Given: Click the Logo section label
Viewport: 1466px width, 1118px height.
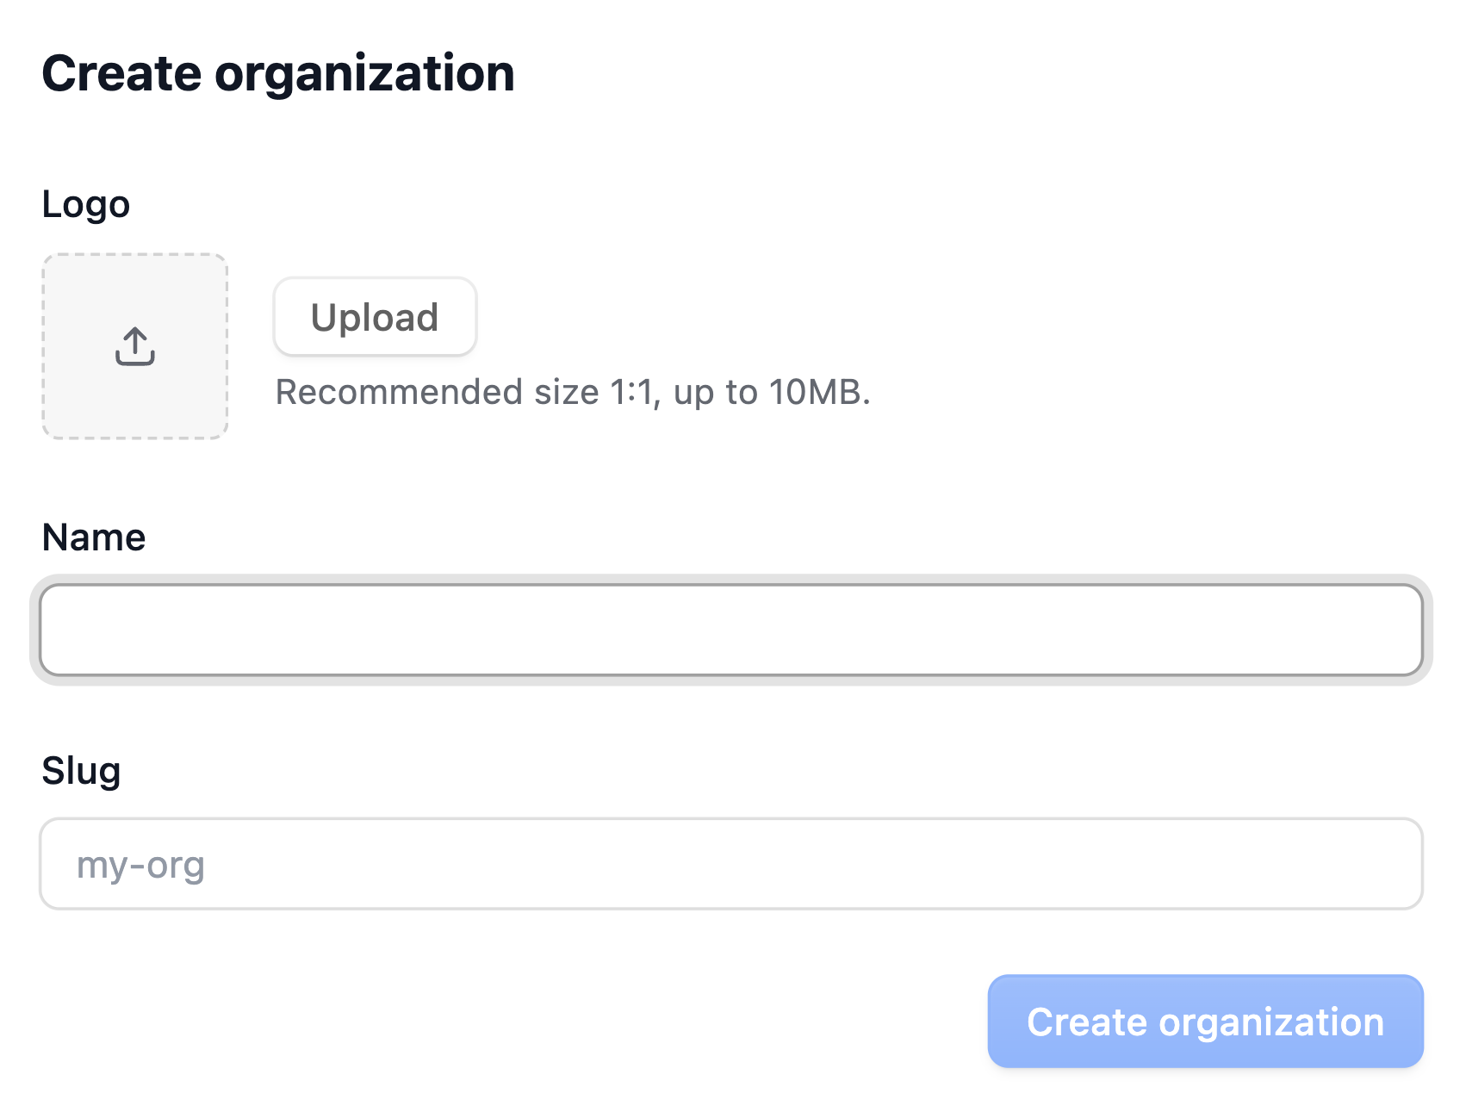Looking at the screenshot, I should point(85,204).
